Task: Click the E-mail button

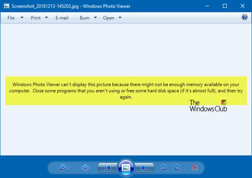Action: click(x=62, y=18)
